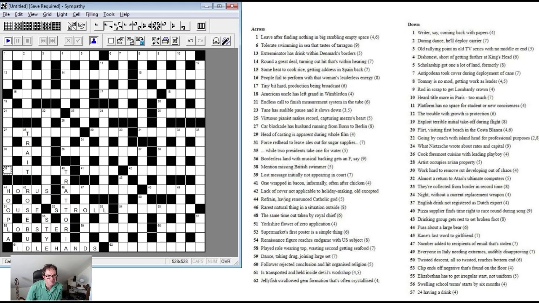This screenshot has width=539, height=303.
Task: Toggle the OVR overwrite mode indicator
Action: pos(226,261)
